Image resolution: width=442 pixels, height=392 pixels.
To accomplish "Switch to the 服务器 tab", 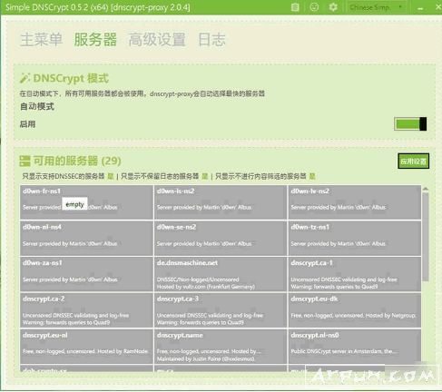I will (x=95, y=40).
